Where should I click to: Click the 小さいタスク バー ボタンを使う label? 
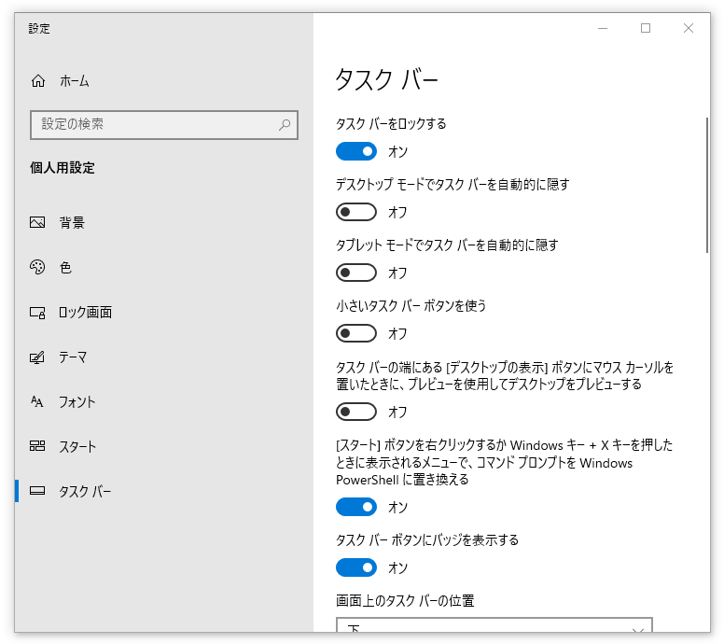(411, 305)
